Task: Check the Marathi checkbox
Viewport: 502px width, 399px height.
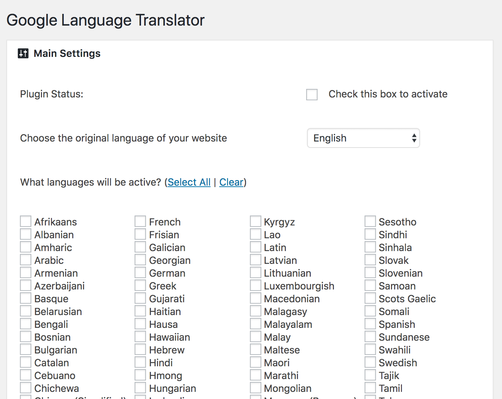Action: point(256,375)
